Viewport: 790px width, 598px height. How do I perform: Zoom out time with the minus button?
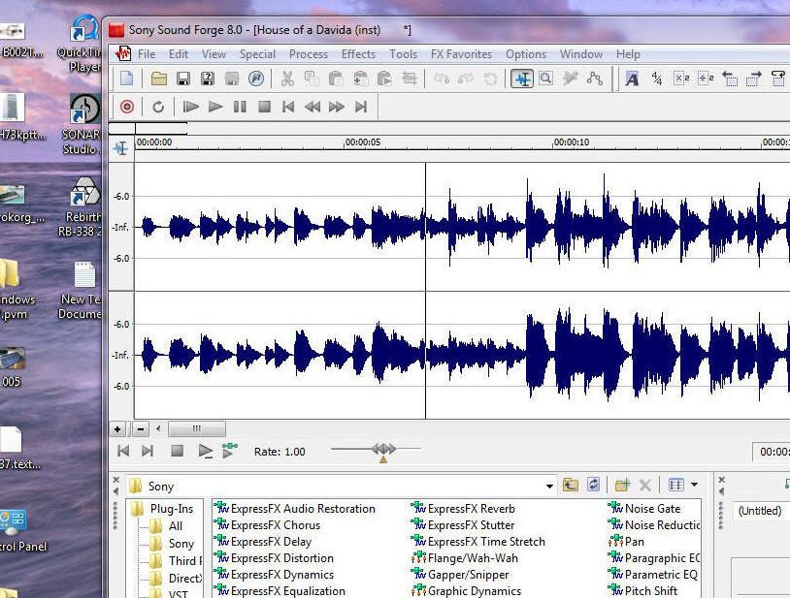141,429
